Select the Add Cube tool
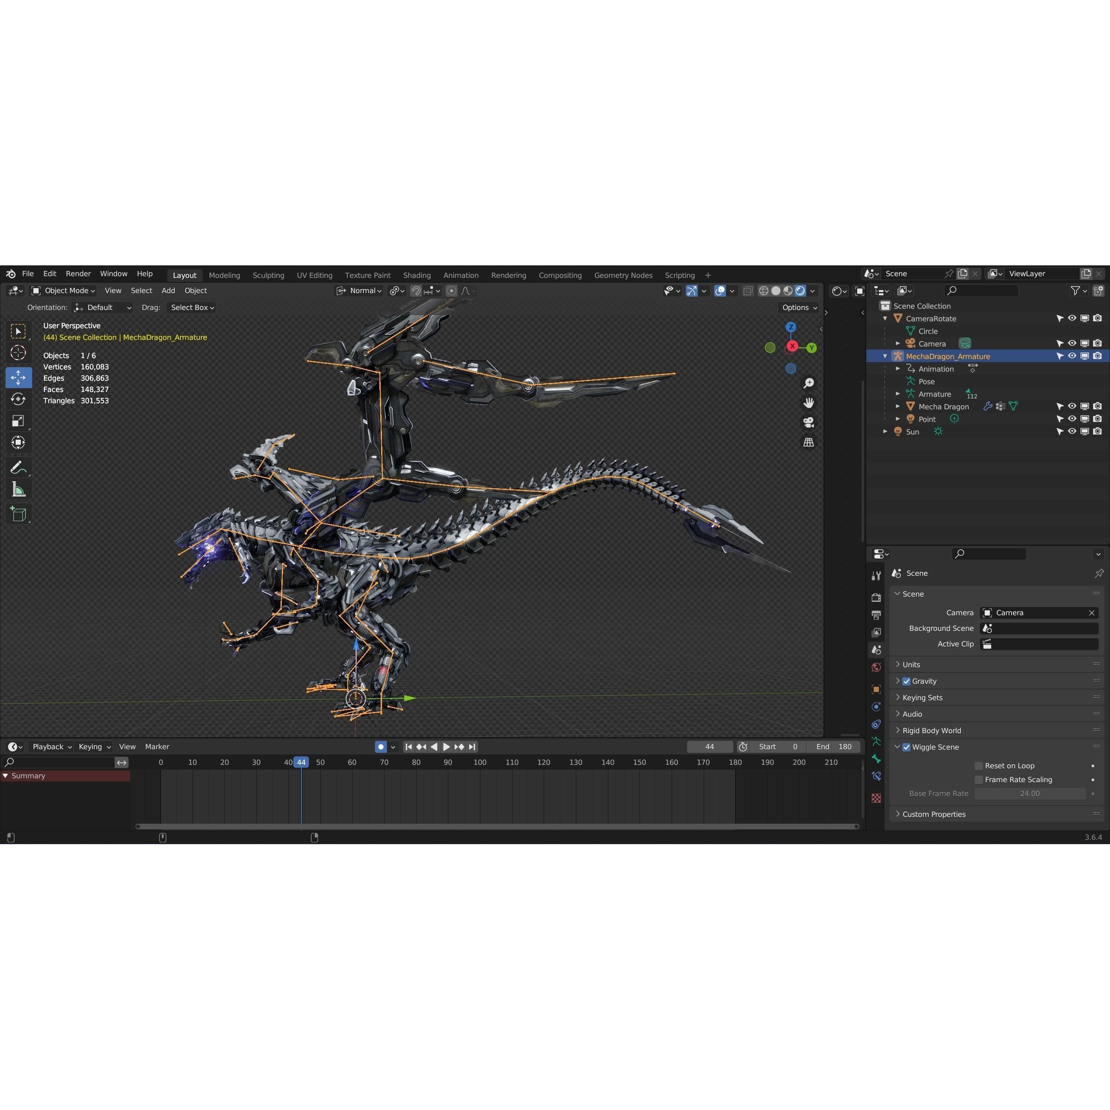The image size is (1110, 1110). tap(19, 514)
